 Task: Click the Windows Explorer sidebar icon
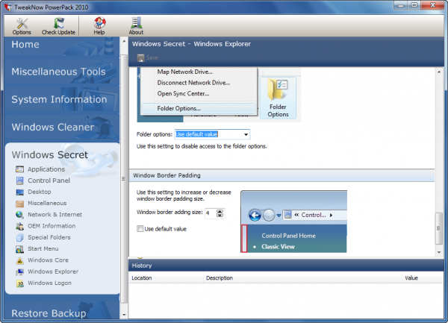point(19,272)
